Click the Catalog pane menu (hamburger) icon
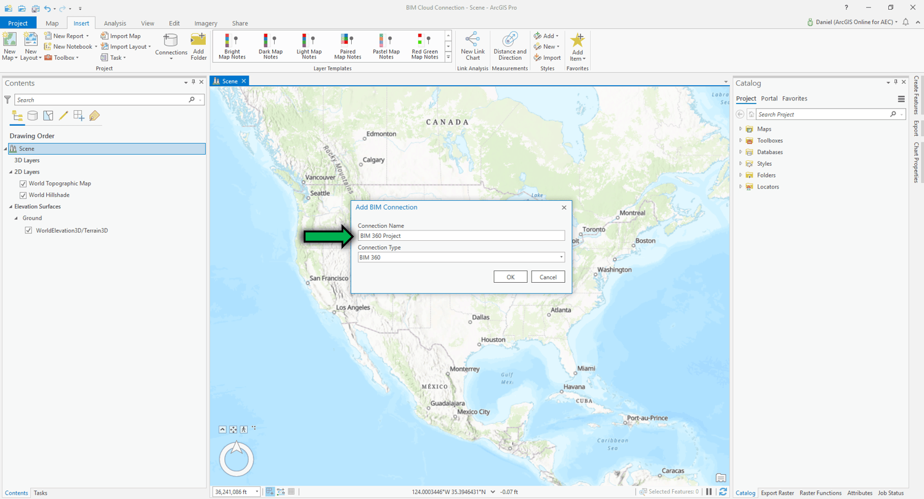The width and height of the screenshot is (924, 499). click(901, 99)
